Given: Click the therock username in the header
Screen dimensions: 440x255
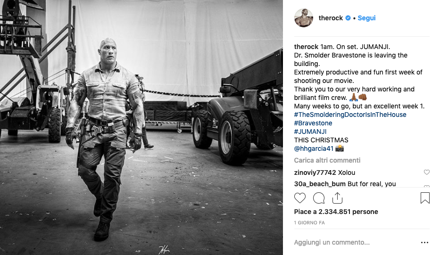Looking at the screenshot, I should point(331,18).
